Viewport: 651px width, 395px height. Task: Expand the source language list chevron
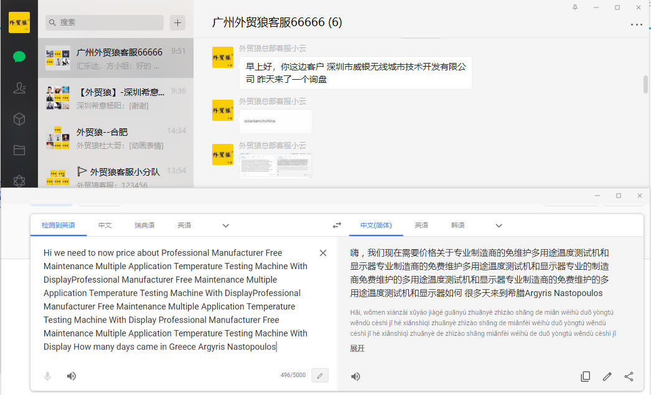226,226
